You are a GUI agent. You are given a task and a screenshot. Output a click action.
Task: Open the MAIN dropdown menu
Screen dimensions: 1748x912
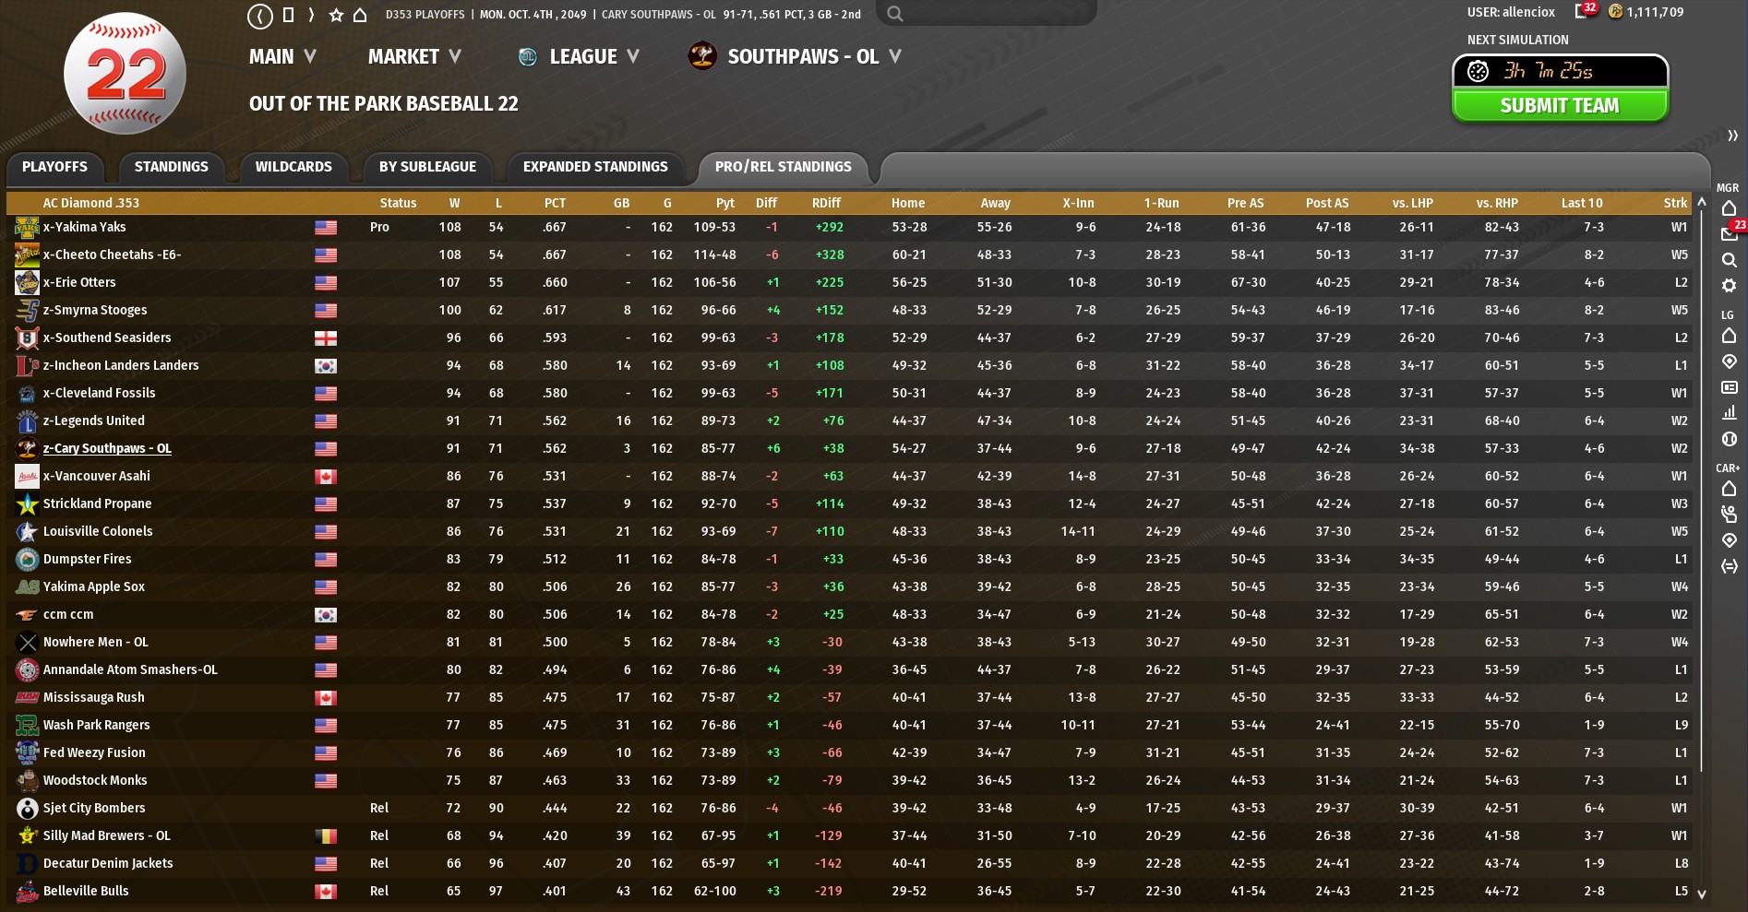click(282, 56)
